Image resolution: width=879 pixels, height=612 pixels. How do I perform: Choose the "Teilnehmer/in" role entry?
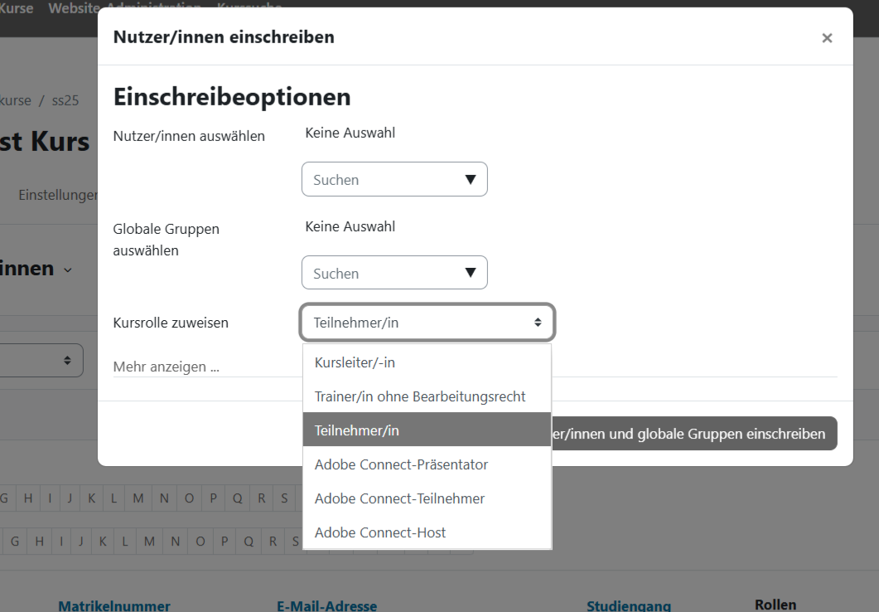point(356,430)
